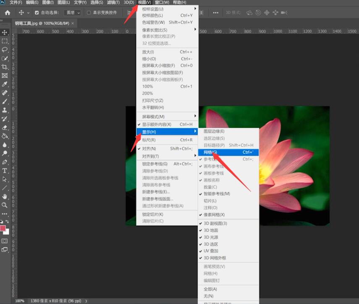The image size is (359, 304).
Task: Select the Brush tool
Action: [5, 101]
